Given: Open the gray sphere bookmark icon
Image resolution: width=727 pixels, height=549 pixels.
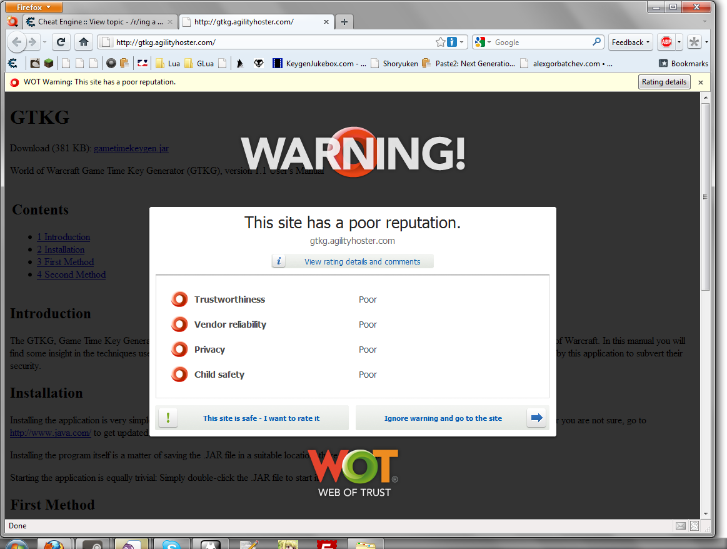Looking at the screenshot, I should click(x=111, y=63).
